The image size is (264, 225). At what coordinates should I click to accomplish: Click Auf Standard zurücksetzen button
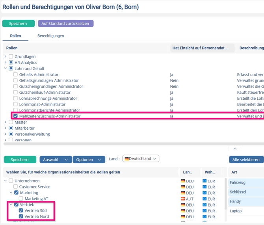65,24
